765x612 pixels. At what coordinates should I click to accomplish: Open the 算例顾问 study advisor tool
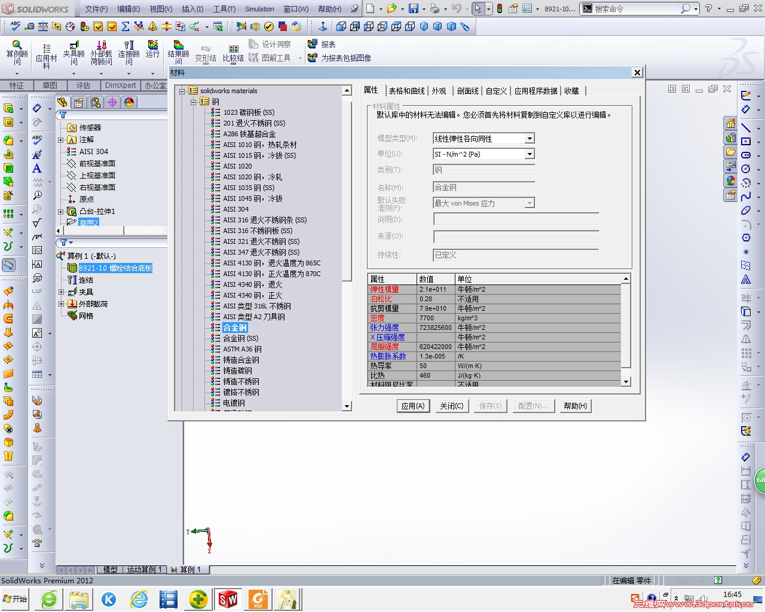point(17,53)
